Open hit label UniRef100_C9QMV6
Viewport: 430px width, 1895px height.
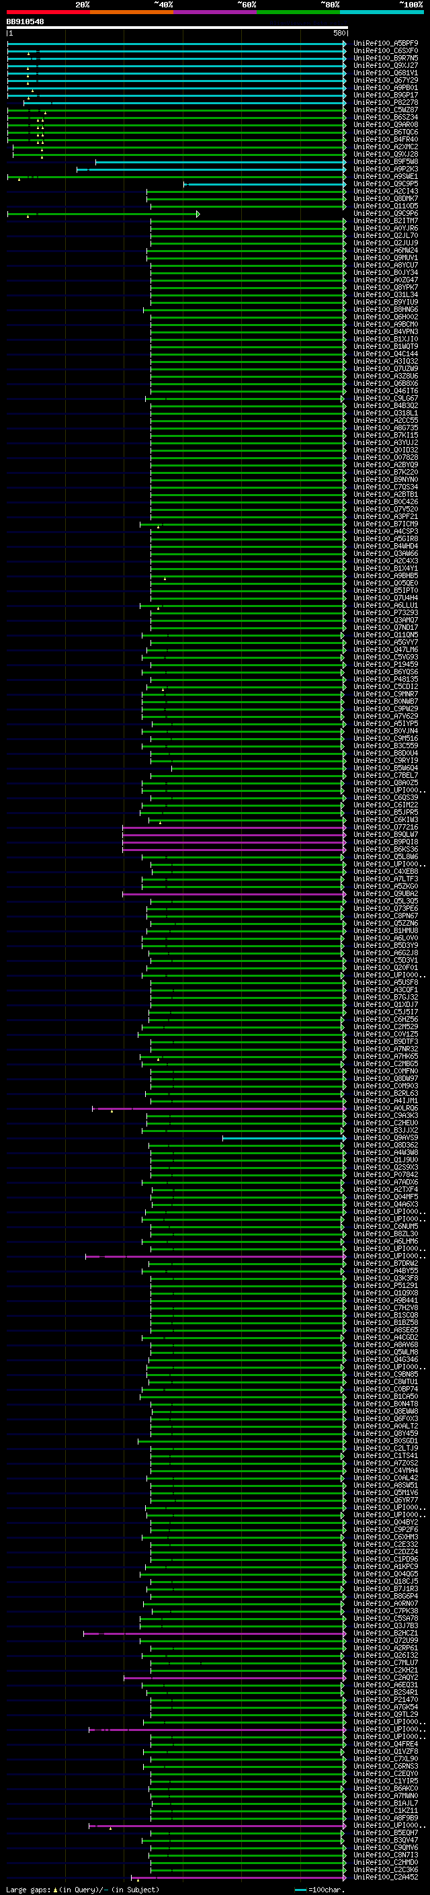(386, 1848)
